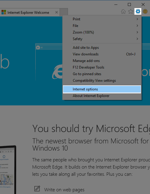Open the Safety submenu
The image size is (150, 194).
102,39
